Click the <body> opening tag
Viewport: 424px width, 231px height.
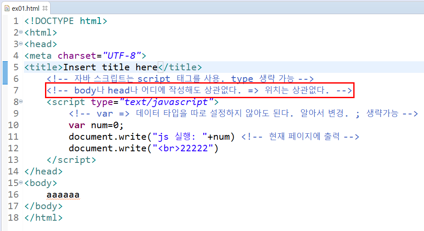pyautogui.click(x=41, y=183)
